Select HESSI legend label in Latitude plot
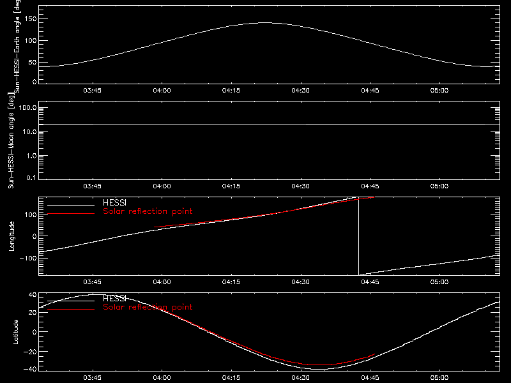The image size is (511, 383). tap(114, 298)
